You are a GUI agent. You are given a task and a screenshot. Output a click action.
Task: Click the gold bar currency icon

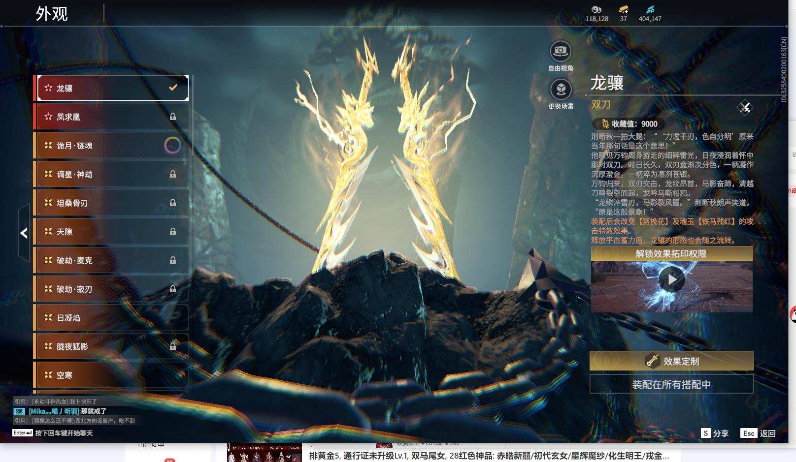624,9
